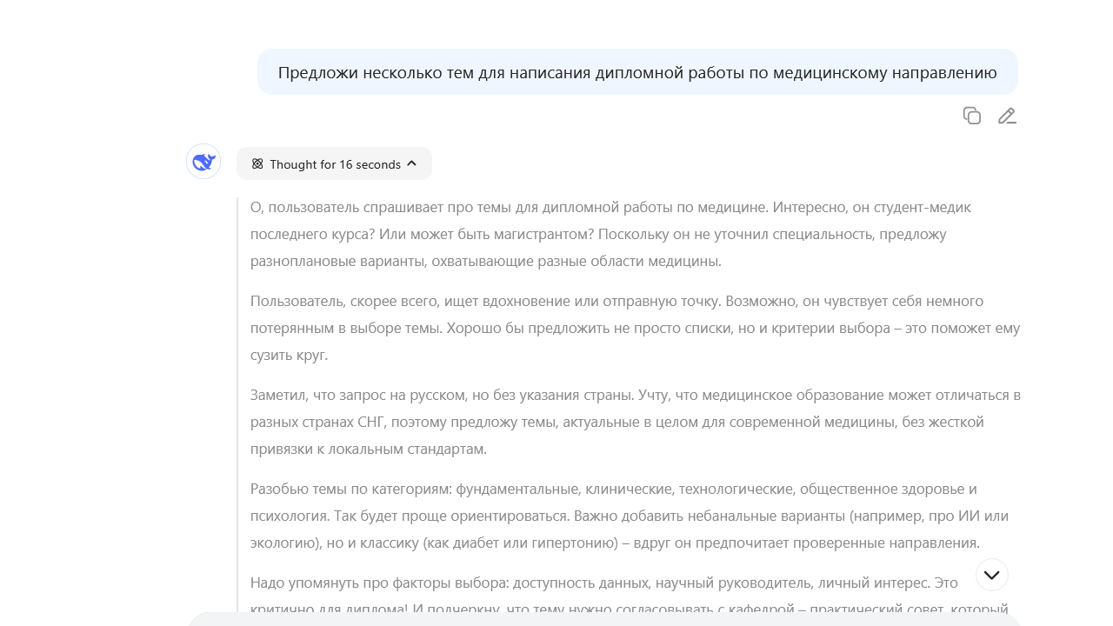Hide DeepSeek's reasoning via the thought header
Screen dimensions: 1113x626
tap(334, 163)
